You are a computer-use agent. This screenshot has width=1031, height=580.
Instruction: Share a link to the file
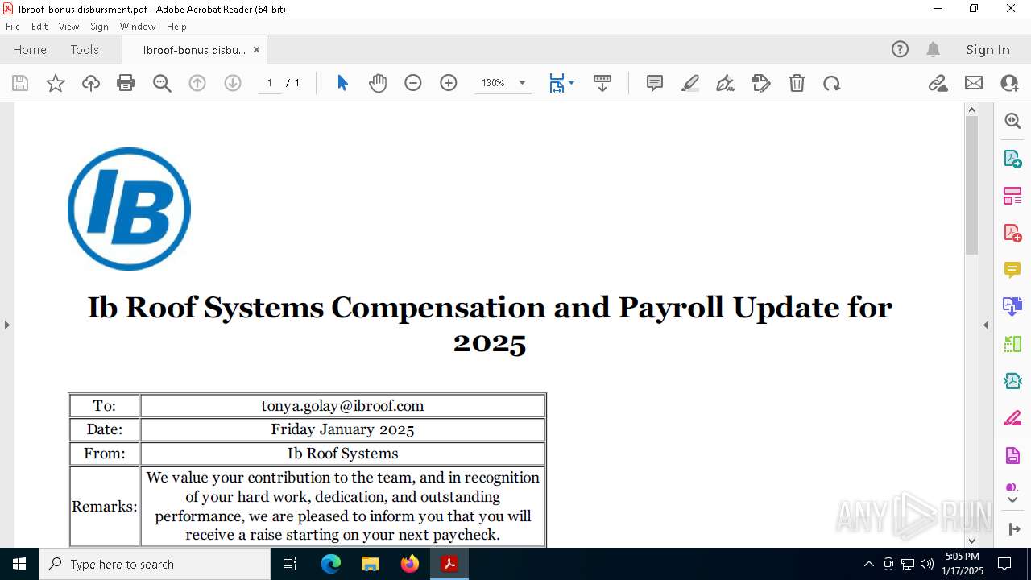coord(938,83)
